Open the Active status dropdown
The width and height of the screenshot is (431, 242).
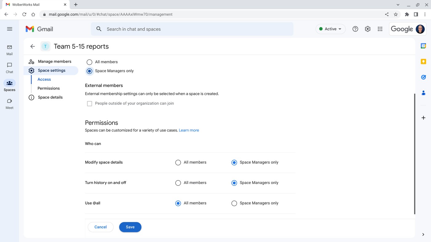330,29
